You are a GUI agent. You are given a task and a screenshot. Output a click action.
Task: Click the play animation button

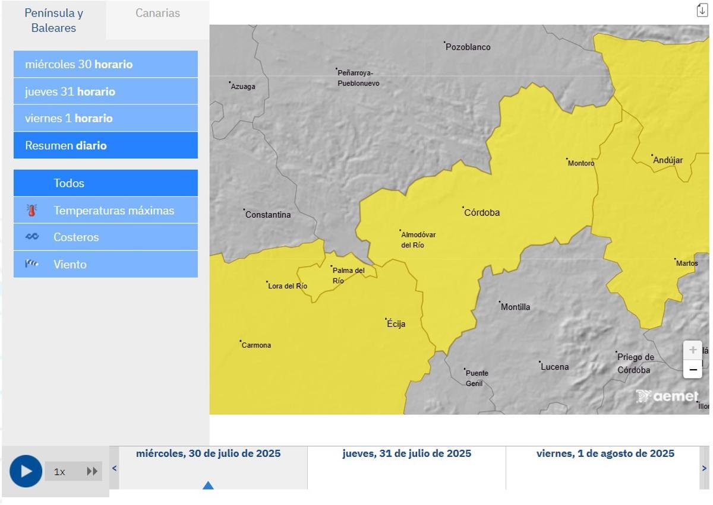[26, 471]
